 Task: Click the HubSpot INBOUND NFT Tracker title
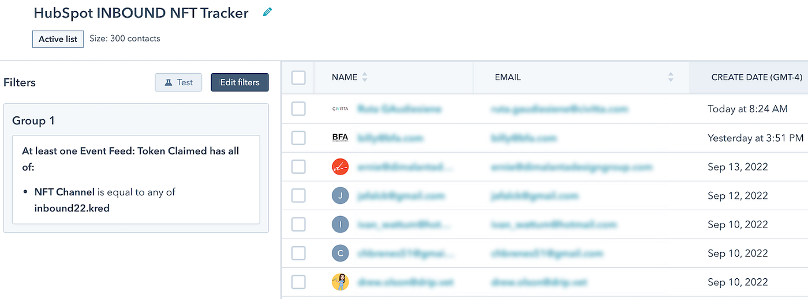click(141, 13)
